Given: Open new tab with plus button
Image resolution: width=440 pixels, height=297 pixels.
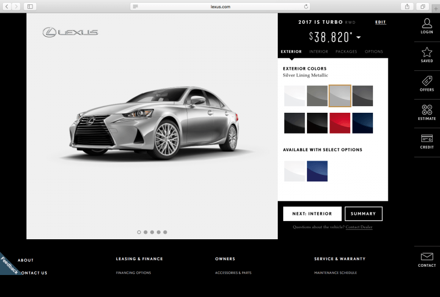Looking at the screenshot, I should click(436, 9).
